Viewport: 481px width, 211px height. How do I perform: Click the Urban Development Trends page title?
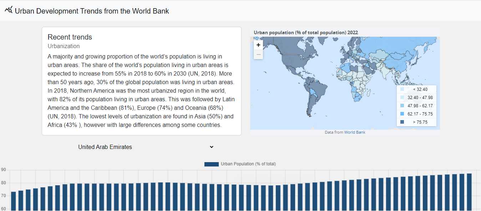[92, 11]
